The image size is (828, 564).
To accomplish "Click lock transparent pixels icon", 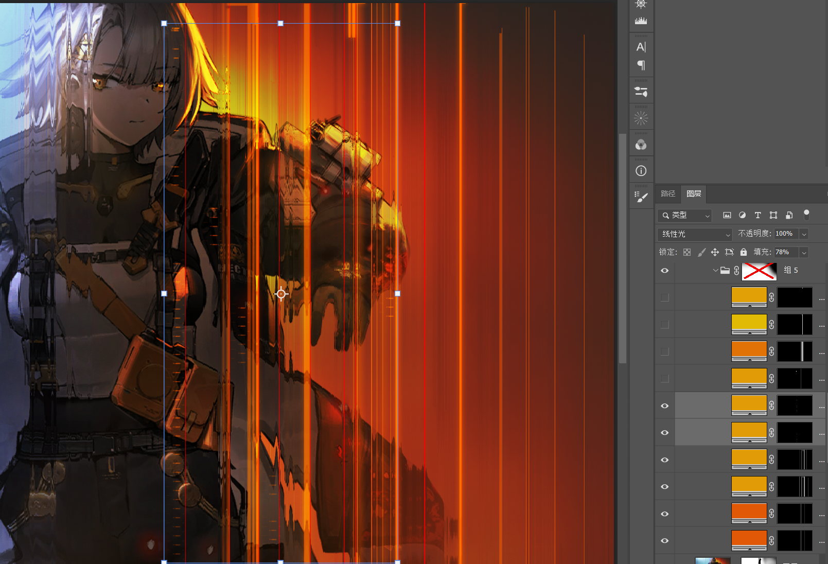I will tap(687, 252).
